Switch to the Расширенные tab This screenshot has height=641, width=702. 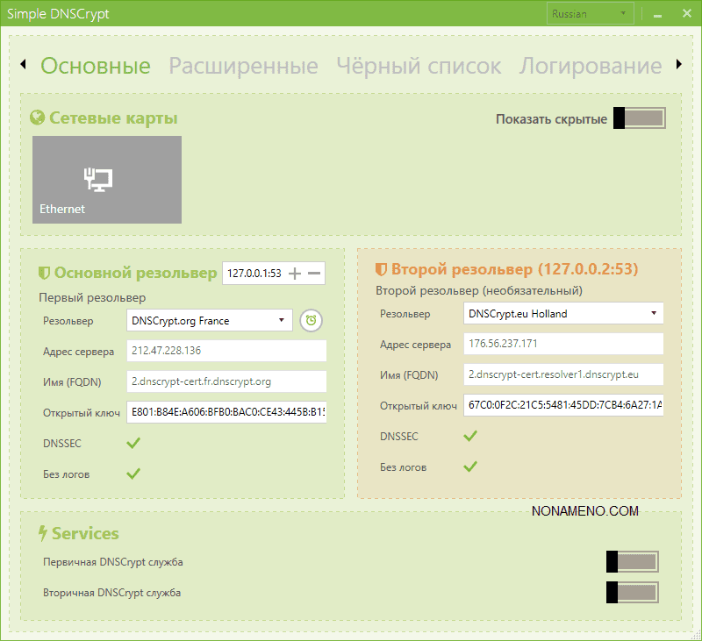(243, 66)
